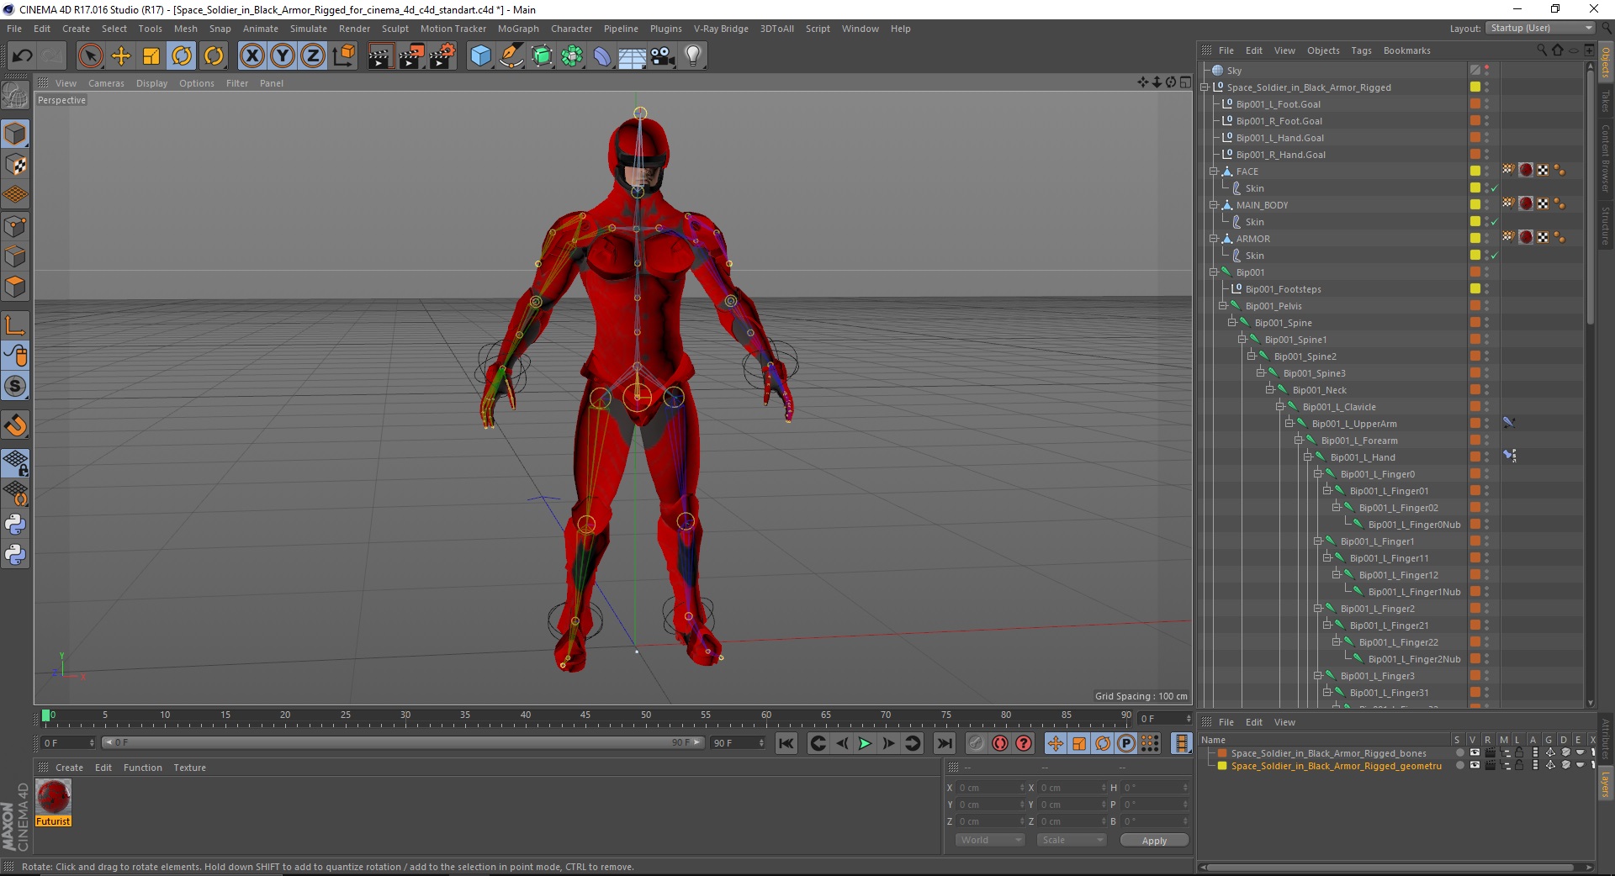Screen dimensions: 1615x876
Task: Toggle X axis lock
Action: click(252, 56)
